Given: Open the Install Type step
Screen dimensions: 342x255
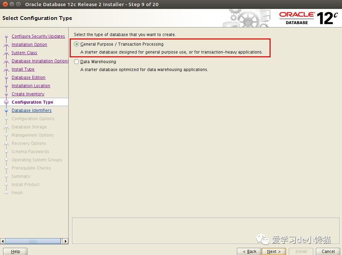Looking at the screenshot, I should point(23,69).
